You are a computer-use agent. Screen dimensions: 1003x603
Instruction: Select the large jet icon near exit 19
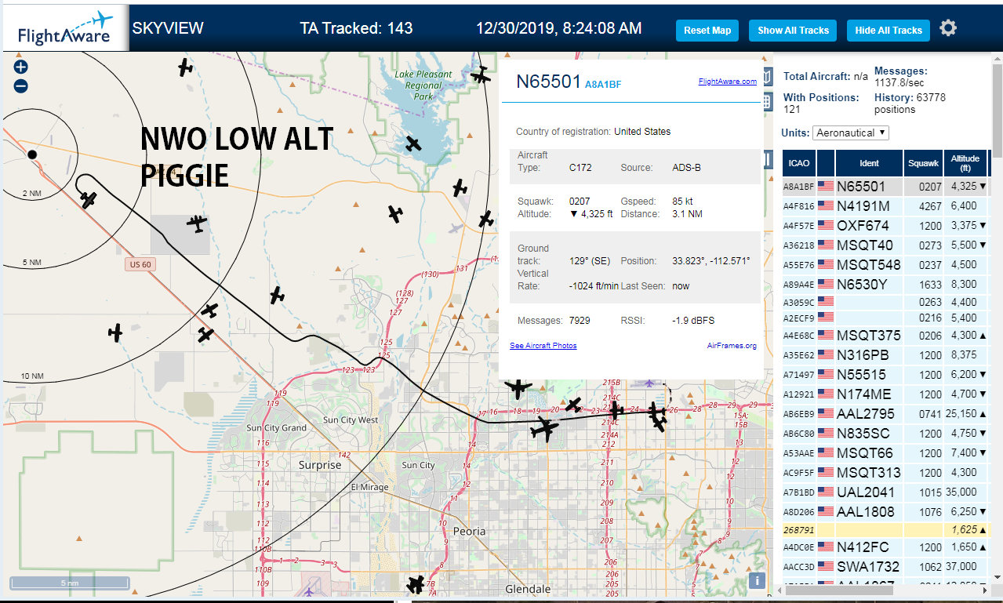click(x=543, y=429)
